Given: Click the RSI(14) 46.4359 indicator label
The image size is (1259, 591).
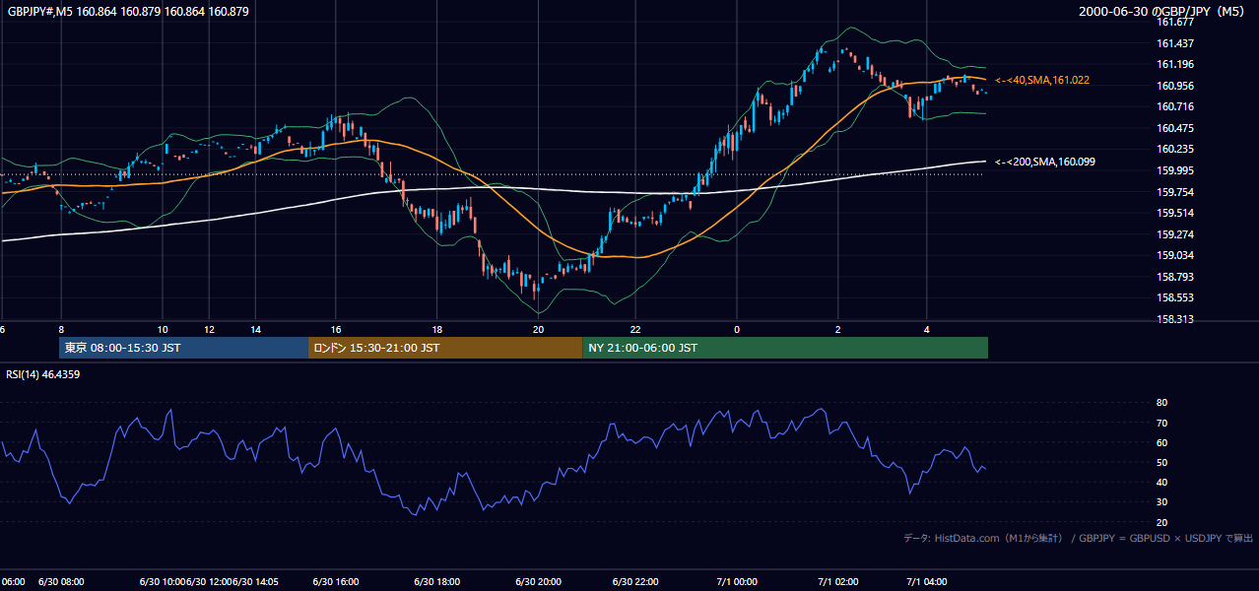Looking at the screenshot, I should pos(43,374).
